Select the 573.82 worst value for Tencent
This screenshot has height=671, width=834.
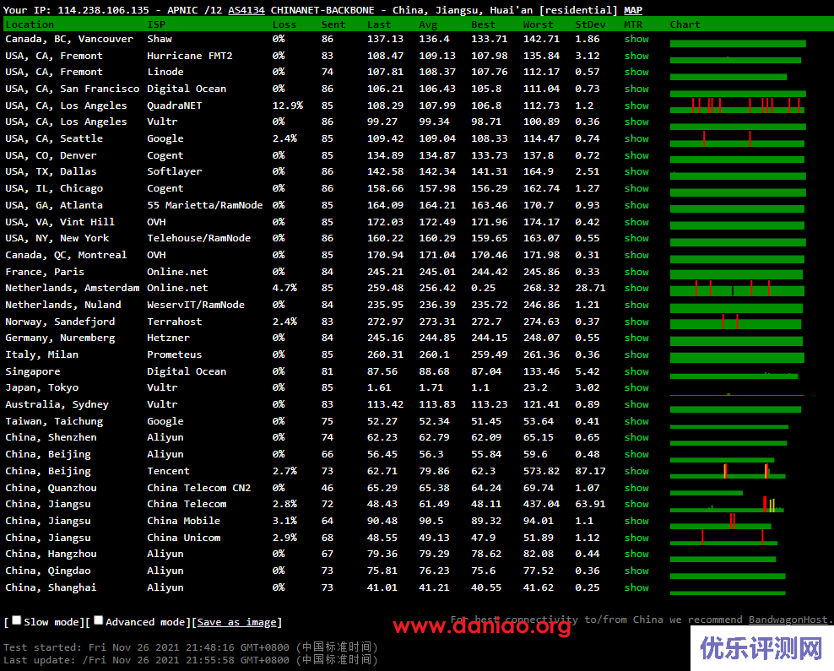[x=541, y=471]
